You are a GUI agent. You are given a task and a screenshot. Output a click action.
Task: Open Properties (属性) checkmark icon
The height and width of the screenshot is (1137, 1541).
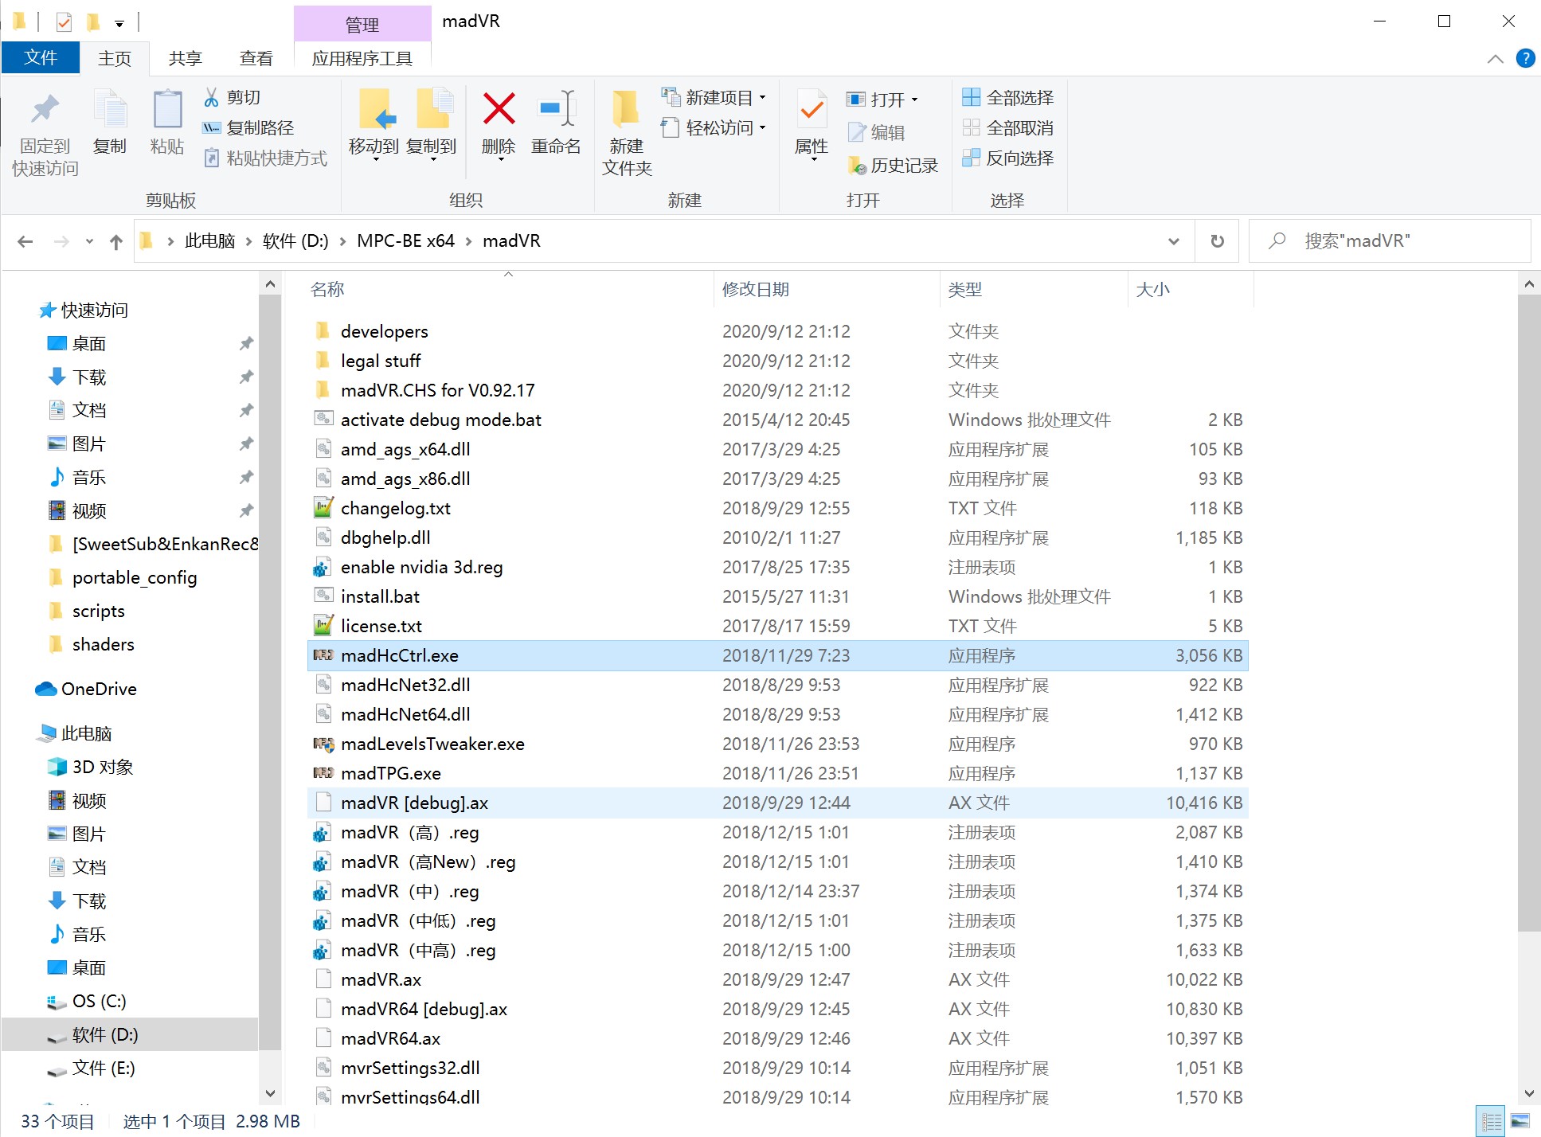pos(812,109)
